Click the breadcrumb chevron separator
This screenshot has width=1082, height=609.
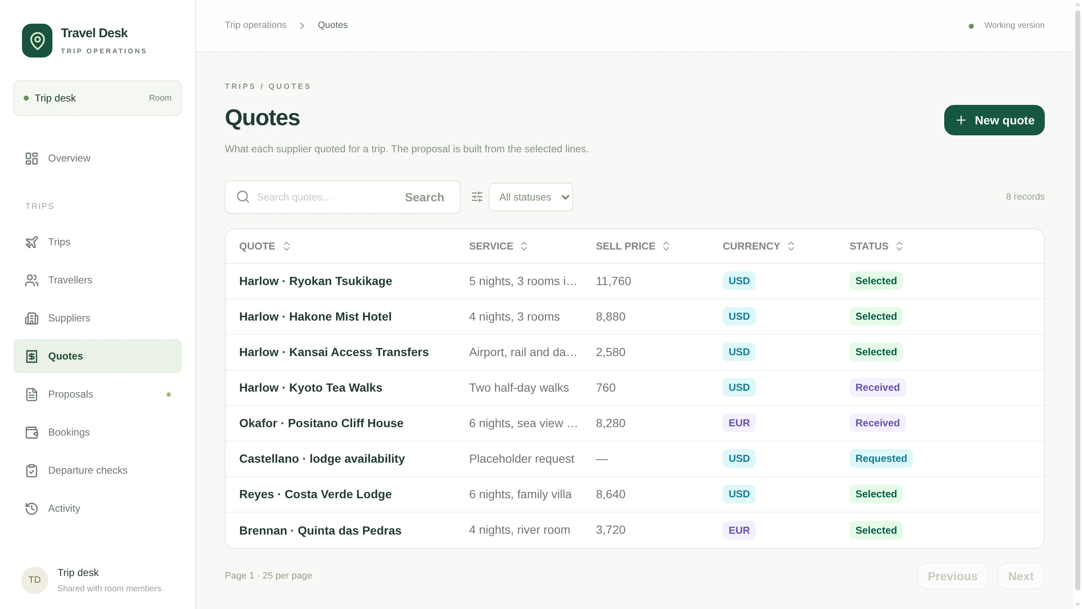point(302,25)
